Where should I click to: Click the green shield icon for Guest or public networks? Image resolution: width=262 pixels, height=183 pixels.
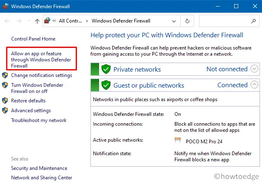click(x=106, y=85)
